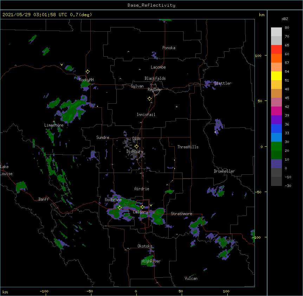Click the 80 value in dBZ legend
303x296 pixels.
coord(287,28)
